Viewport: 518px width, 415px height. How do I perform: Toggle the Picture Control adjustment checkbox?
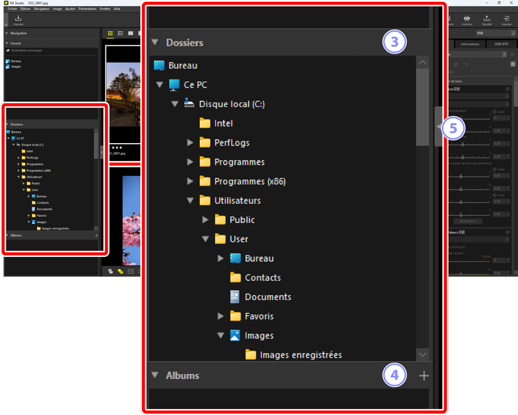coord(508,89)
